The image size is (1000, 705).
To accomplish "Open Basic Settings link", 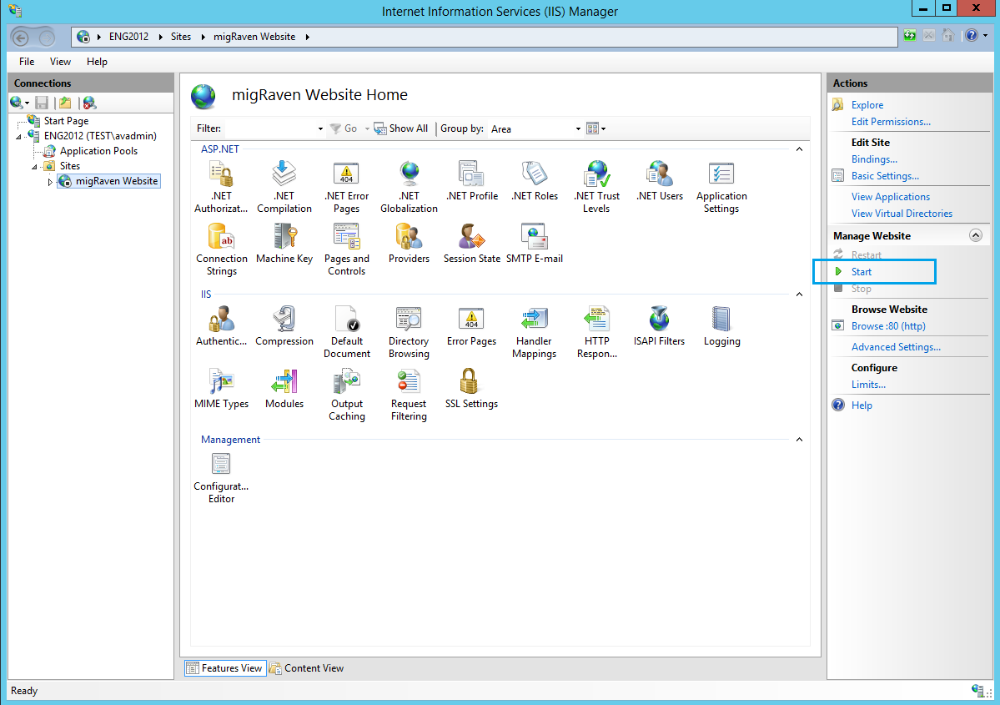I will coord(885,176).
